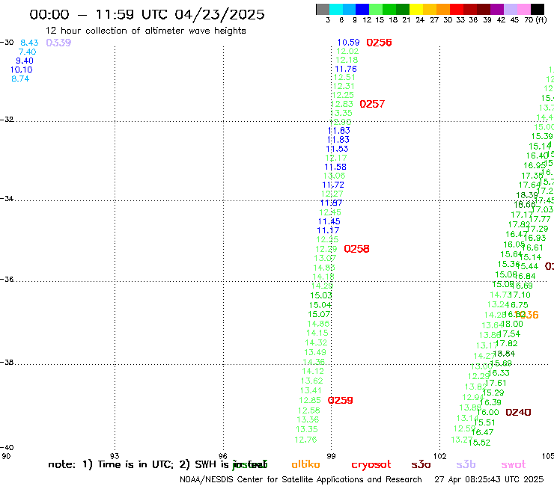Click the wave height value 11.76
The image size is (554, 486).
point(346,70)
